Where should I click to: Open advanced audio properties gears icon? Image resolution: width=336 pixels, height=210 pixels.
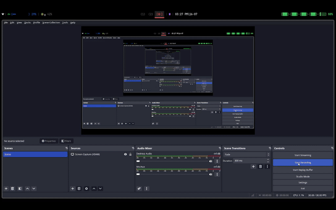pos(139,189)
